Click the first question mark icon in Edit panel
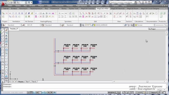The height and width of the screenshot is (95, 169). [x=80, y=13]
